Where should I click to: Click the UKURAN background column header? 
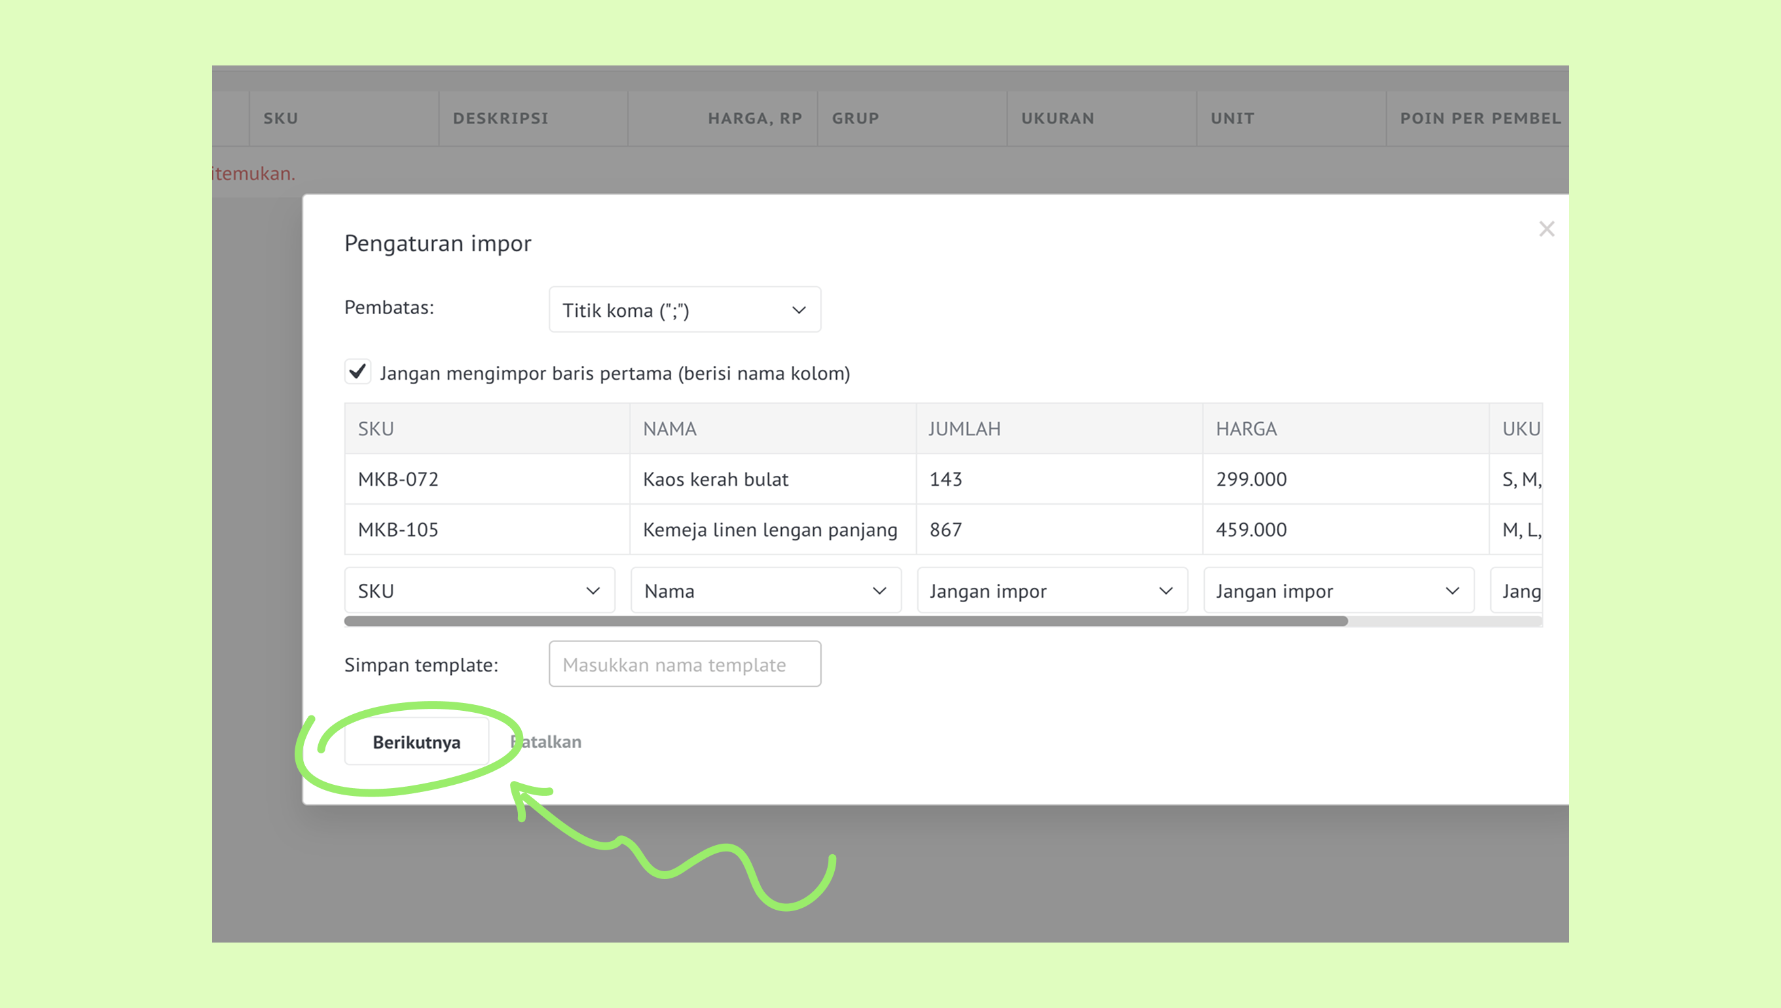(1102, 118)
